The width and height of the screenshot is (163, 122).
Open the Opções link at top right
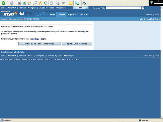point(149,15)
